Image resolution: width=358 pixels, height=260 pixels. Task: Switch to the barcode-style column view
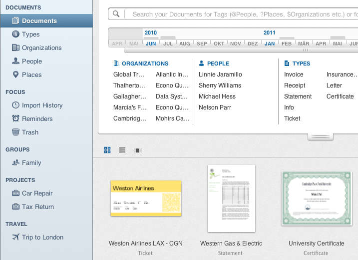[x=137, y=150]
